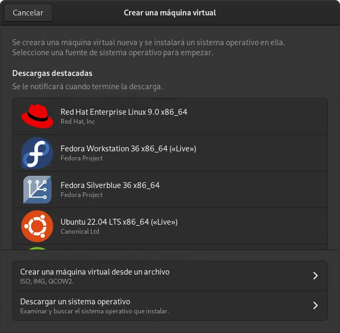340x333 pixels.
Task: Click Crear una máquina virtual desde un archivo
Action: [x=95, y=272]
